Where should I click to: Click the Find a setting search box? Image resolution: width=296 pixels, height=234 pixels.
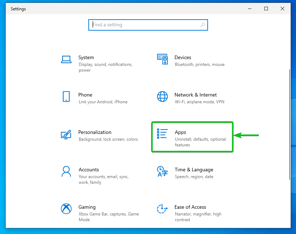pos(144,25)
